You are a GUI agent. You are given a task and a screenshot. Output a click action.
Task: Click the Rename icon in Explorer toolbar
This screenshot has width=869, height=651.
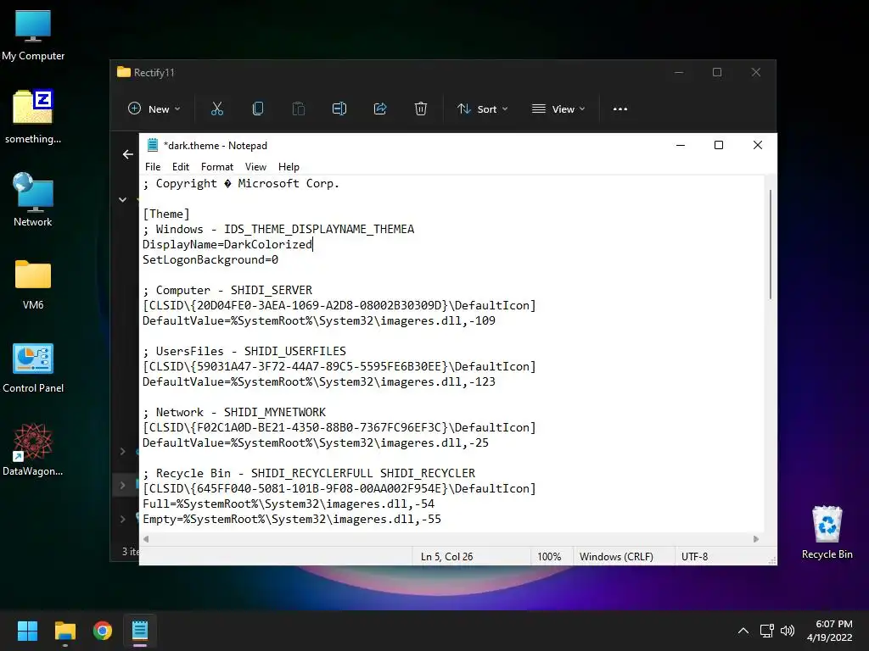coord(339,109)
